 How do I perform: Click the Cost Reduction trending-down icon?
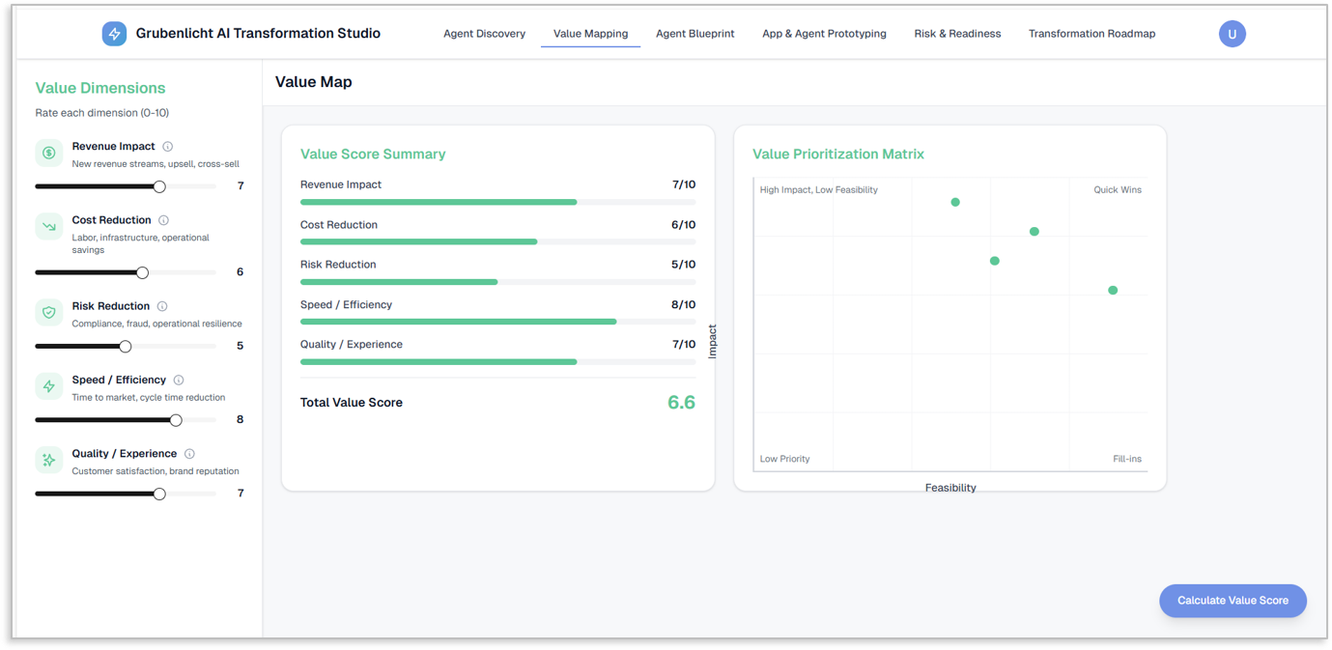[x=49, y=226]
